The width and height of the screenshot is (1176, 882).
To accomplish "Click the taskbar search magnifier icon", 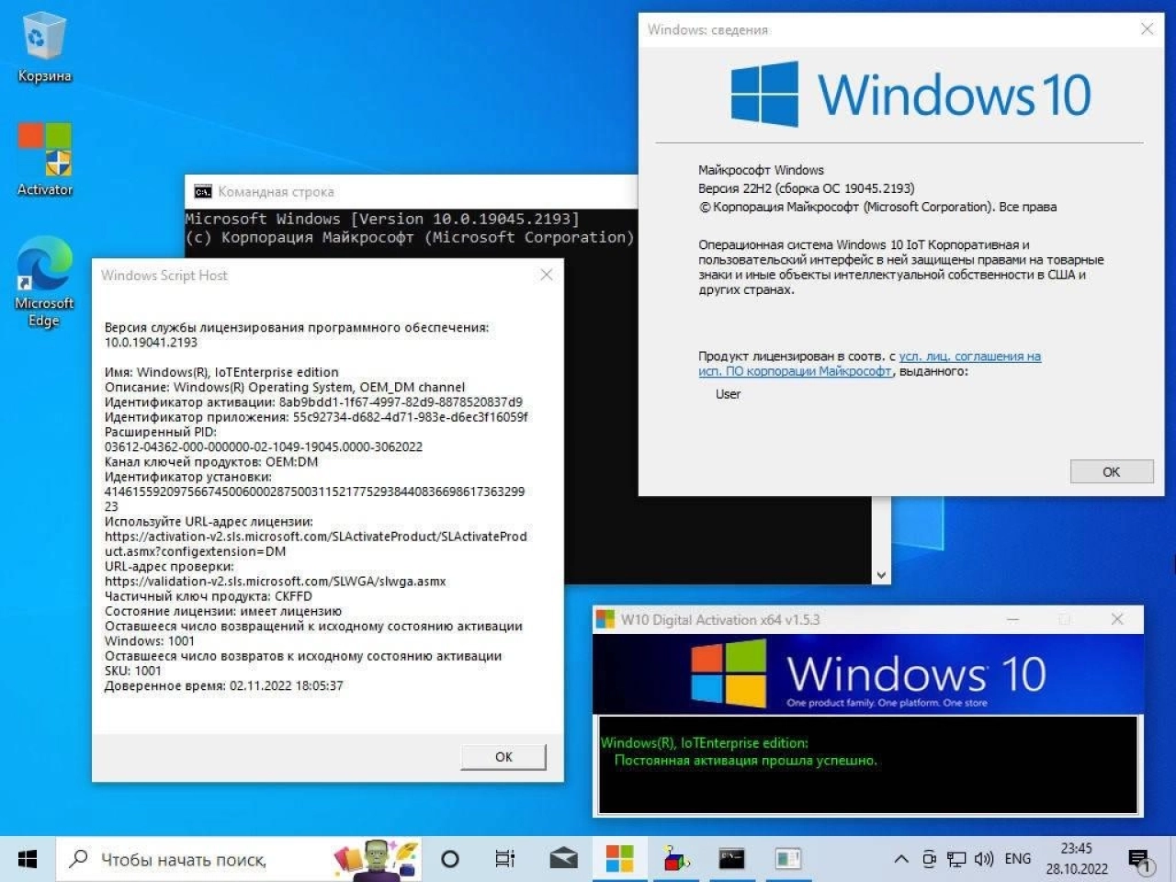I will pyautogui.click(x=79, y=859).
